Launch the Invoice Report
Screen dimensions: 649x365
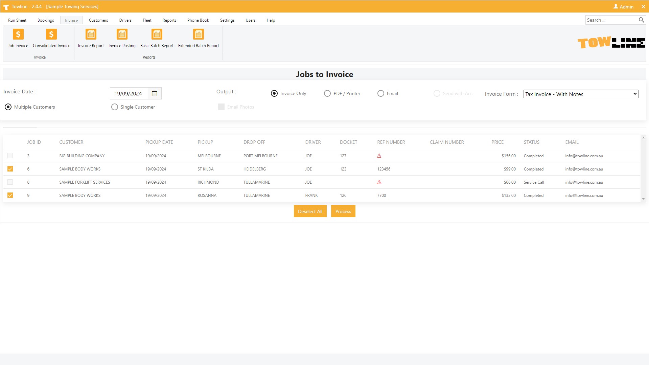coord(91,38)
